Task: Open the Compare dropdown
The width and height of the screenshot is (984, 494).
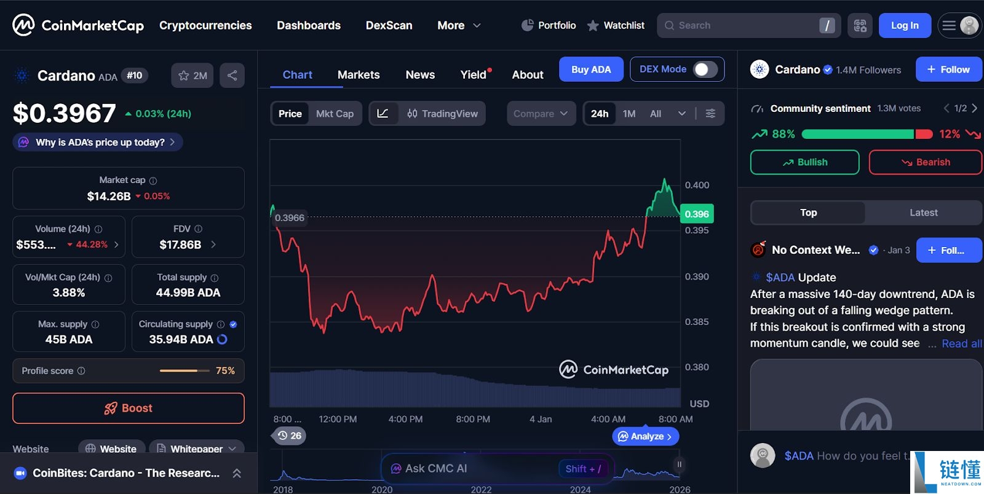Action: tap(541, 114)
